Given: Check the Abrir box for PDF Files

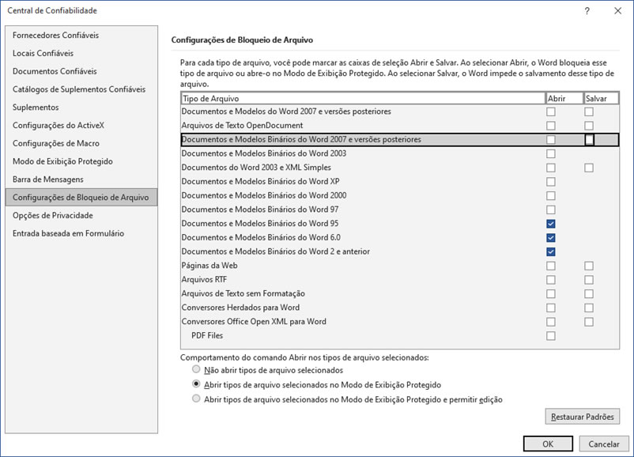Looking at the screenshot, I should coord(551,336).
